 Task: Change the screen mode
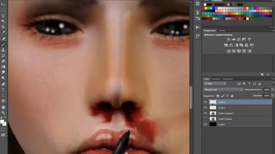(x=3, y=135)
